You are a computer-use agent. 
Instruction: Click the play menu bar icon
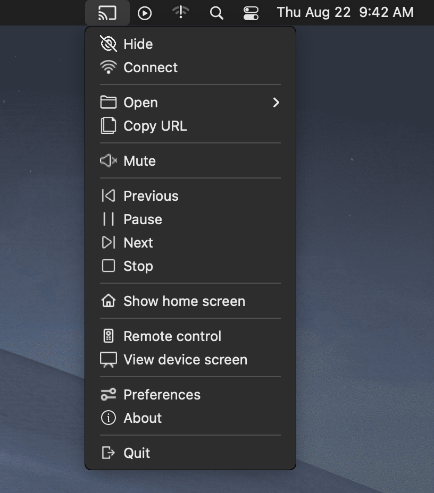tap(145, 12)
